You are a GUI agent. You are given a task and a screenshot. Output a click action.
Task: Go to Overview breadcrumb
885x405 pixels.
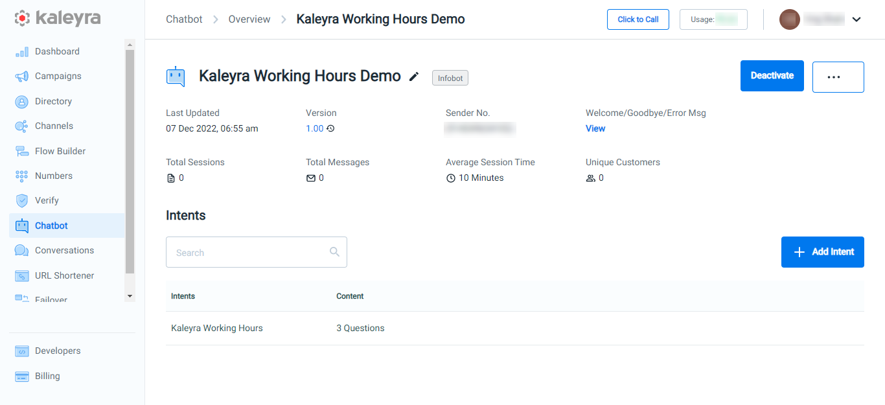click(x=249, y=19)
